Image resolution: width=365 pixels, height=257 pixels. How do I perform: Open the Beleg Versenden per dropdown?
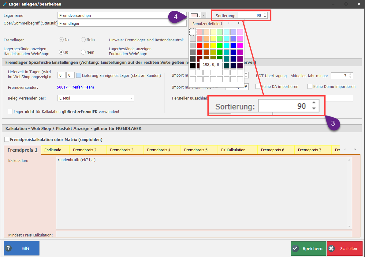[x=131, y=98]
